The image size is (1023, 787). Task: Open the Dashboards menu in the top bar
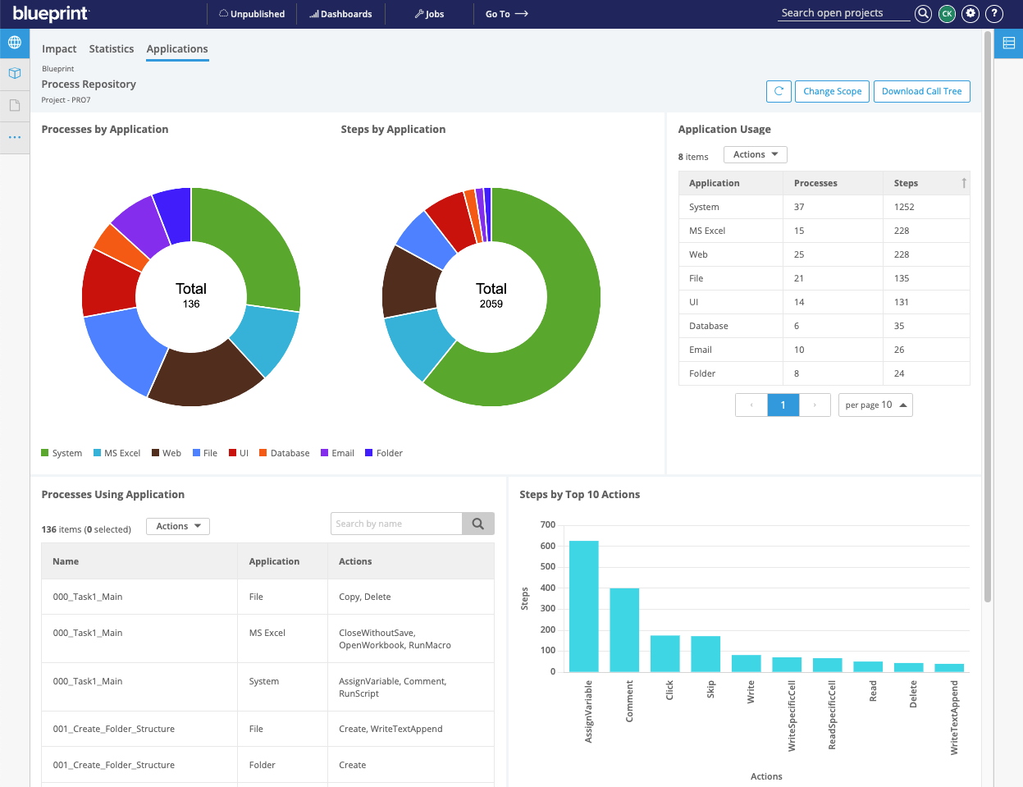pos(340,13)
